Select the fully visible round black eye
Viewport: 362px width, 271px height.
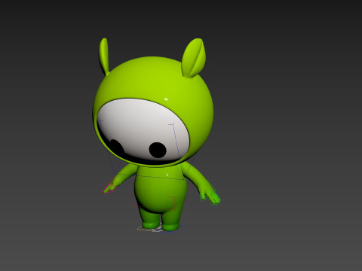[158, 150]
